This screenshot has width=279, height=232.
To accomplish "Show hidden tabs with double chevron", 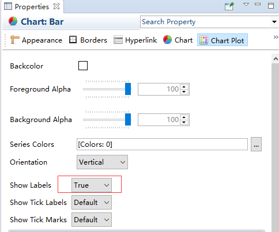I will (276, 37).
